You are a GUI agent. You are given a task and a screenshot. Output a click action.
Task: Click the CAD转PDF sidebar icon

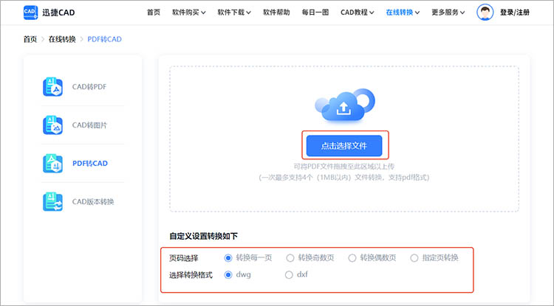52,87
